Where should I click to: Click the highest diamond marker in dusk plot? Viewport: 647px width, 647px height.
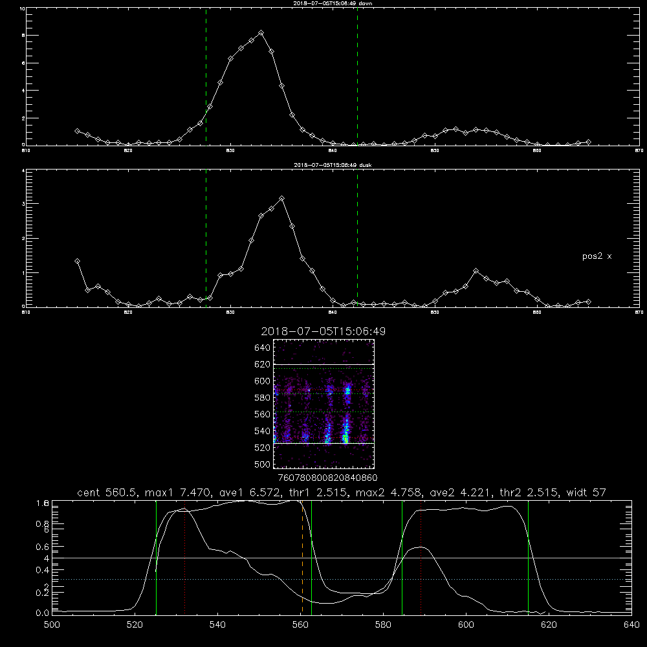coord(282,199)
